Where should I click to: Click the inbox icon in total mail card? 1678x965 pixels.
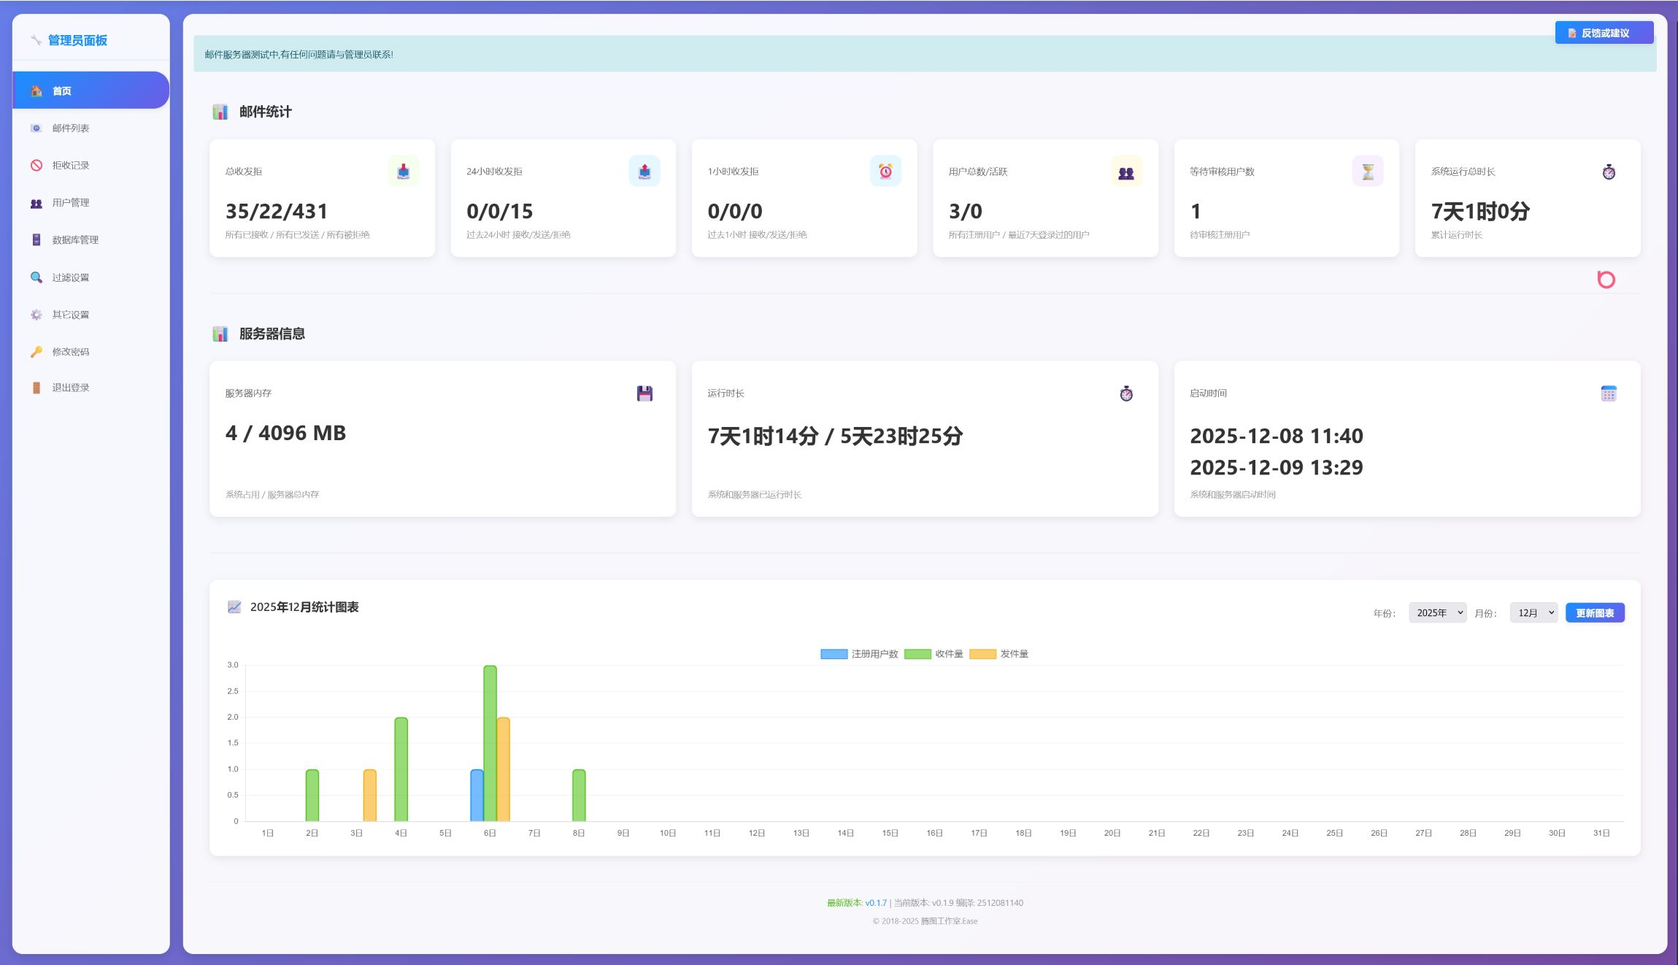tap(404, 172)
